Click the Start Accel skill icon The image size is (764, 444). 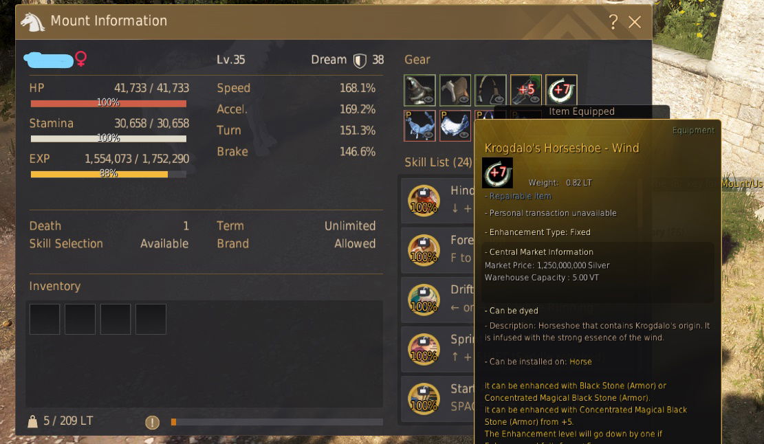click(424, 399)
